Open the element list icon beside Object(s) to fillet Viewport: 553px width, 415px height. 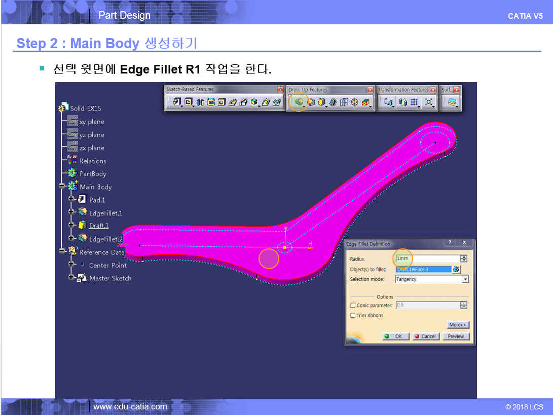coord(456,270)
